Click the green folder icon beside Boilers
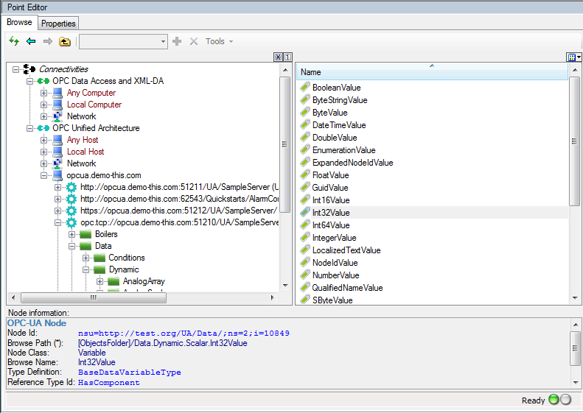This screenshot has width=583, height=413. click(x=85, y=234)
